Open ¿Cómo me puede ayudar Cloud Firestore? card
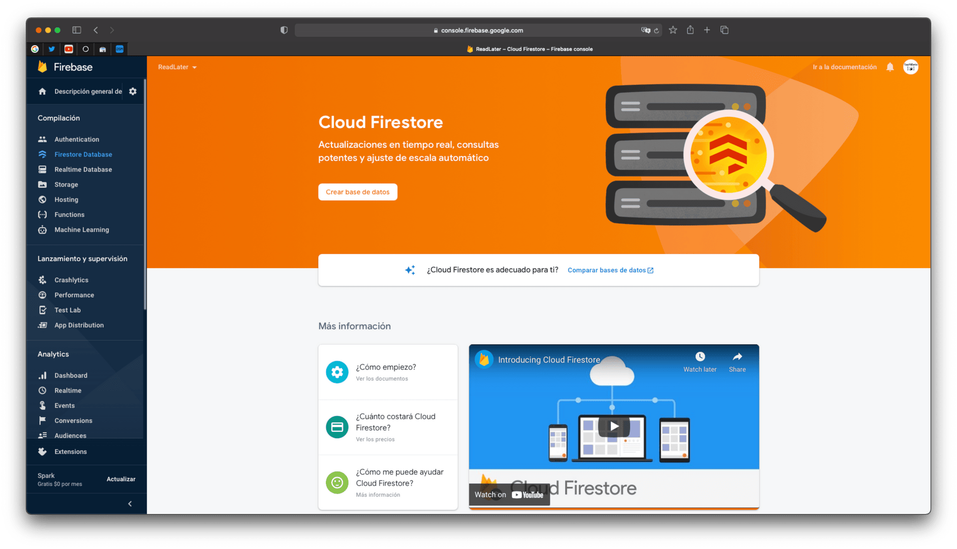This screenshot has width=957, height=549. click(388, 483)
